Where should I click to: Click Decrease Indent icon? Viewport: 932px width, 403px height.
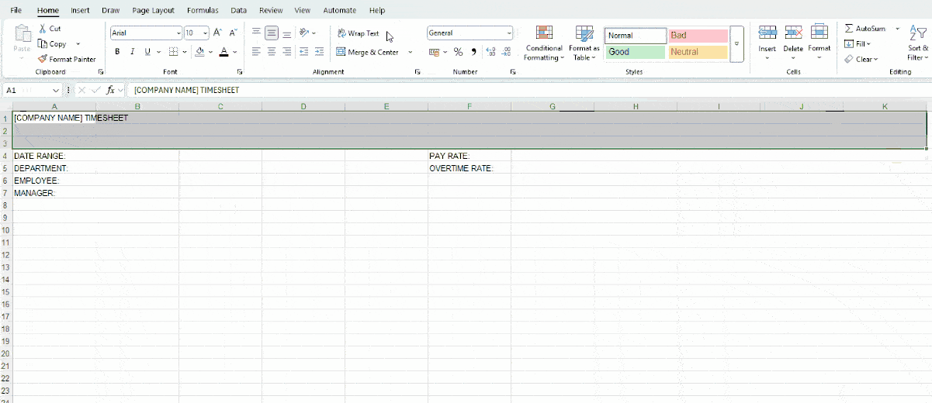click(304, 52)
